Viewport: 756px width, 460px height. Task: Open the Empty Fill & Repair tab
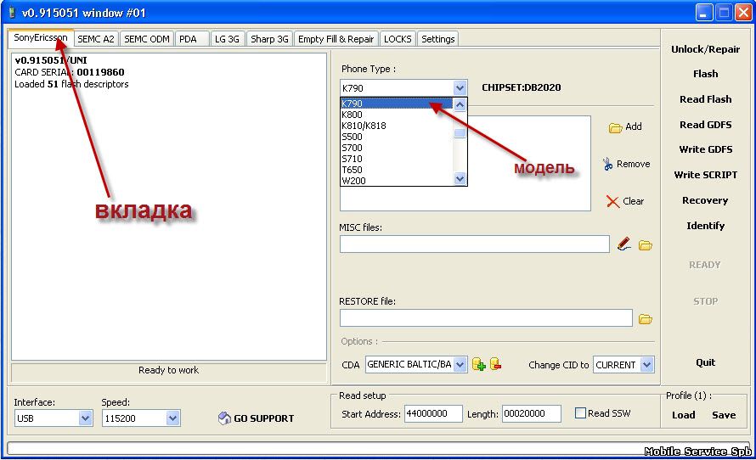(x=336, y=39)
